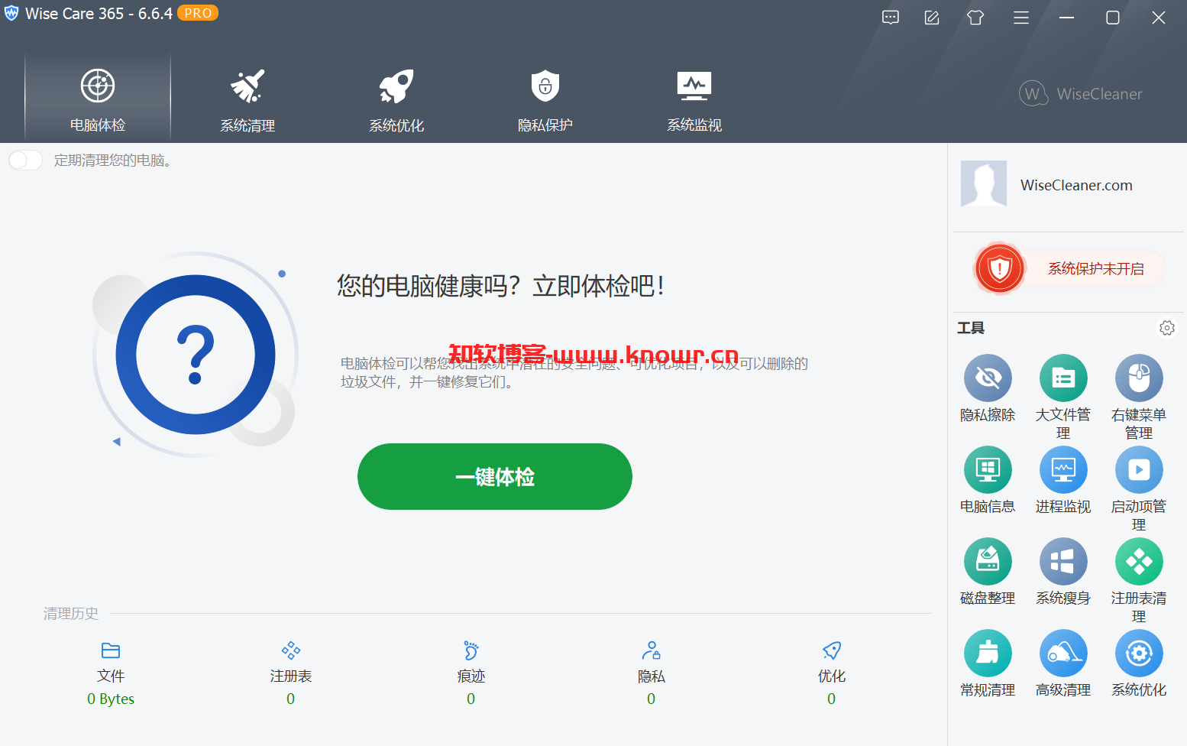
Task: Click the 您的电脑健康吗 headline
Action: [x=501, y=286]
